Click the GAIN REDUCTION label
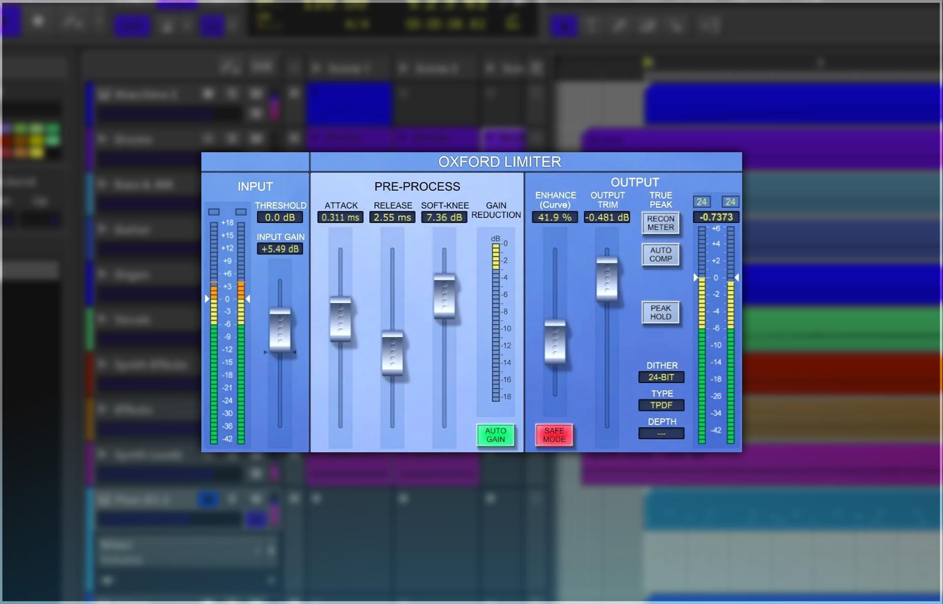 pyautogui.click(x=496, y=210)
